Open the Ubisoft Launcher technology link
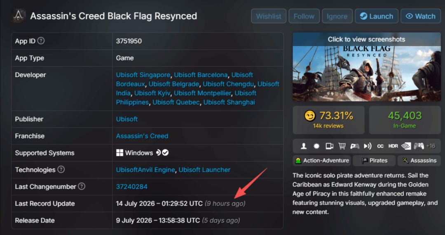The image size is (445, 235). click(x=204, y=170)
